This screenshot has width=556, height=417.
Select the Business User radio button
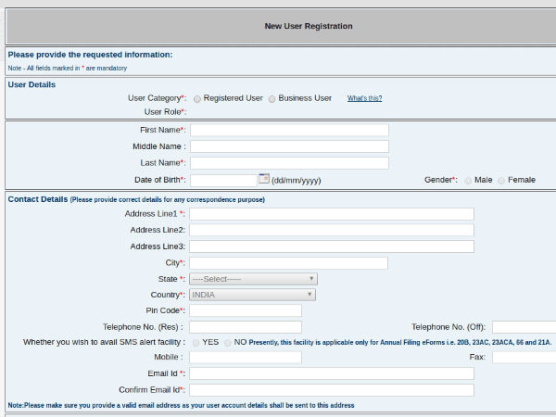tap(272, 98)
